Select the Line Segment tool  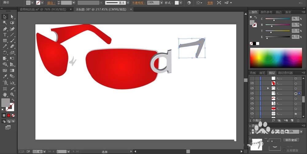tap(12, 35)
